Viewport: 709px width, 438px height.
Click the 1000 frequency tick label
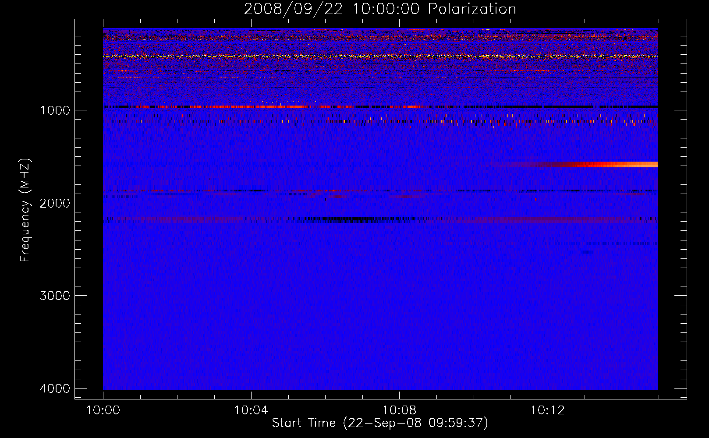click(55, 110)
